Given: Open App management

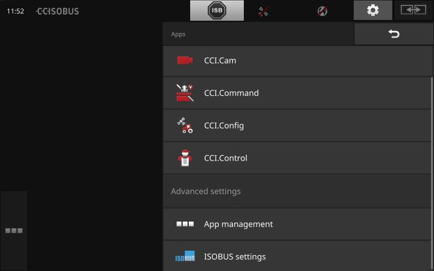Looking at the screenshot, I should [x=298, y=224].
